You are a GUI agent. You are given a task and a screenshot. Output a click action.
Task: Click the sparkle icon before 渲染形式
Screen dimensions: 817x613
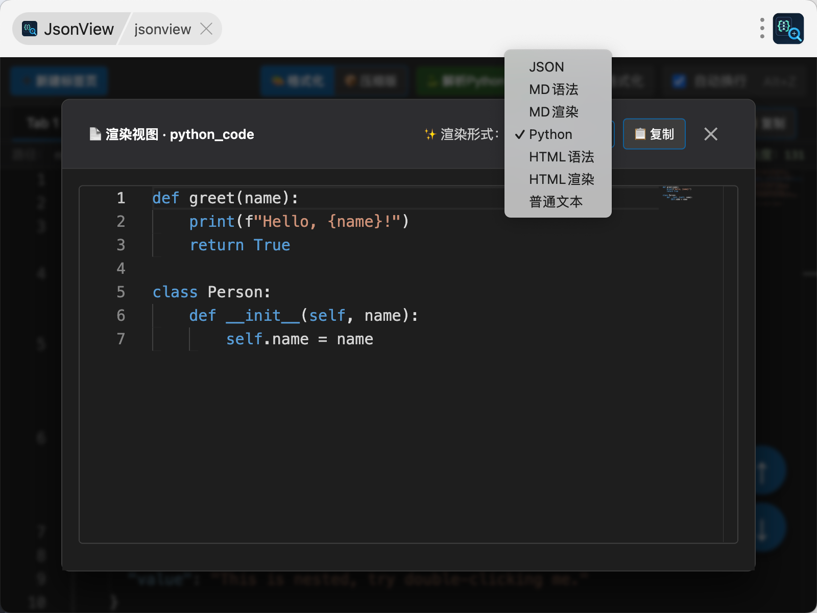pos(430,134)
